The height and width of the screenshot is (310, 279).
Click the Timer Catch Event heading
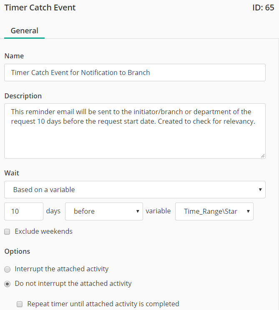click(40, 8)
